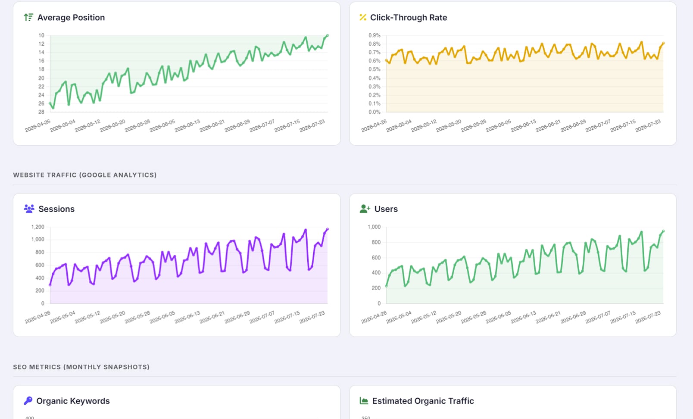
Task: Click the first data point on Sessions chart
Action: coord(50,285)
